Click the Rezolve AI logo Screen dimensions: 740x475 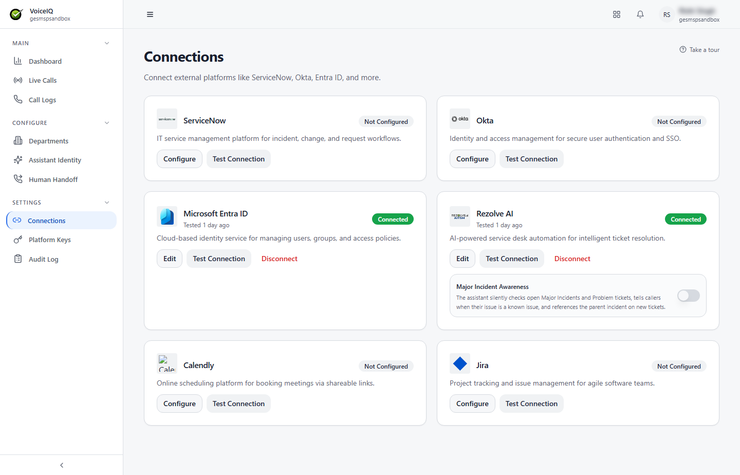coord(460,216)
